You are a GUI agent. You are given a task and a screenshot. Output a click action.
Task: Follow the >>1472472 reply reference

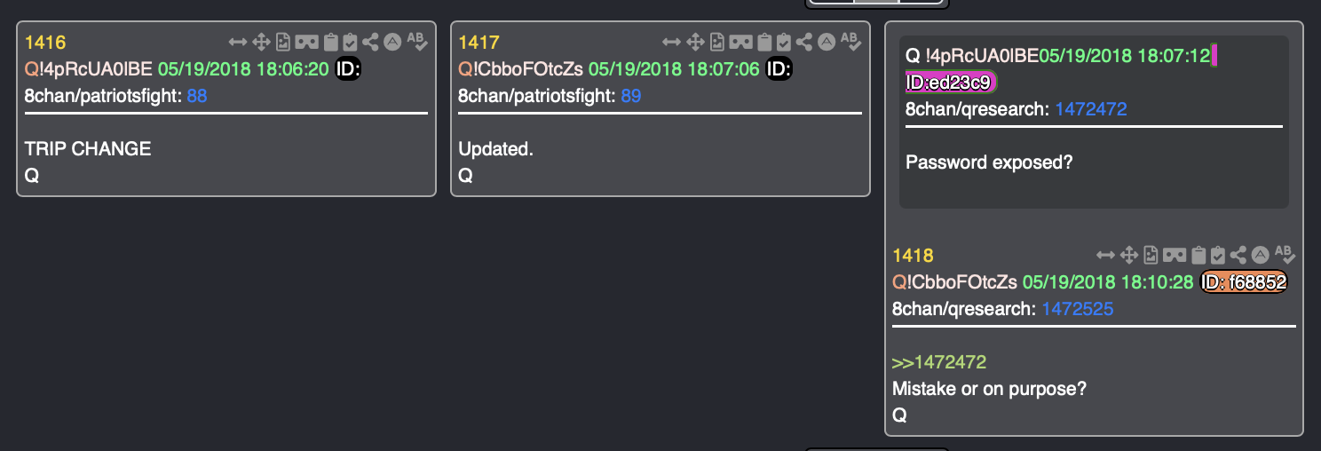click(939, 362)
